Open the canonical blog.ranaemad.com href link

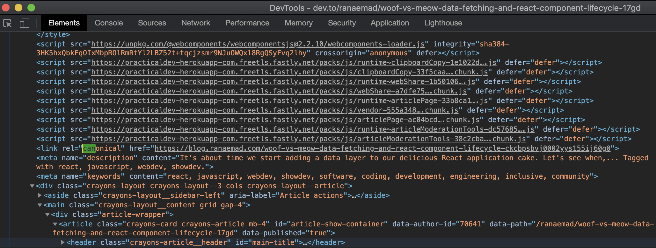pos(383,148)
